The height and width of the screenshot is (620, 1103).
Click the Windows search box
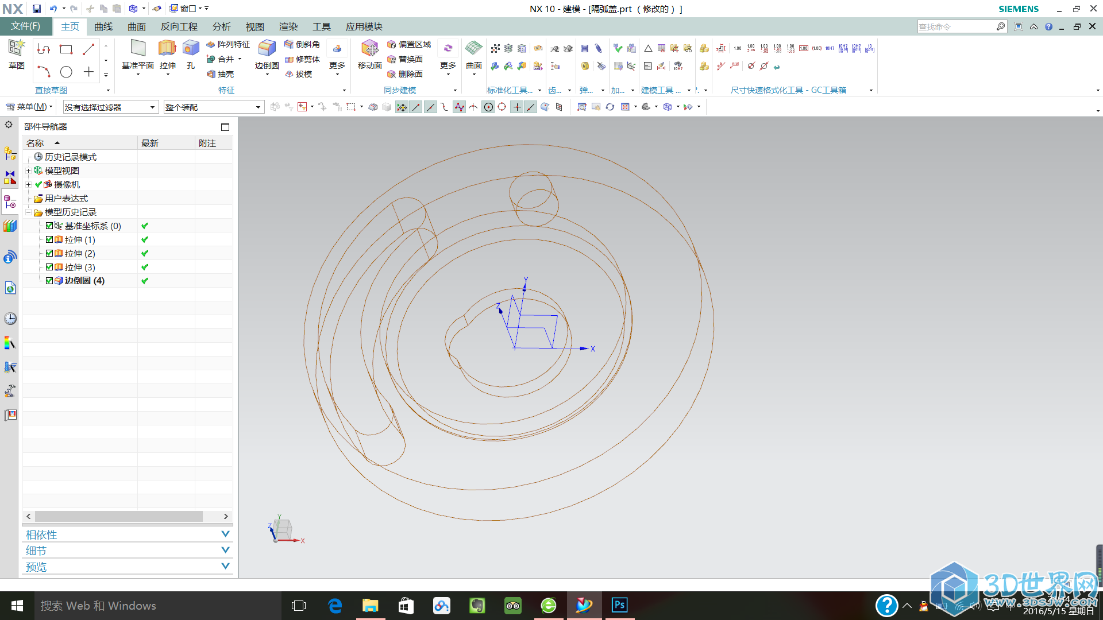point(158,606)
